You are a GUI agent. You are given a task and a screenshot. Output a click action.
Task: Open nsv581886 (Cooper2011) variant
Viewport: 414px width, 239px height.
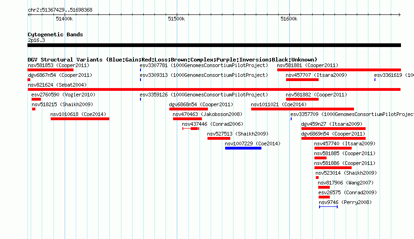click(345, 163)
